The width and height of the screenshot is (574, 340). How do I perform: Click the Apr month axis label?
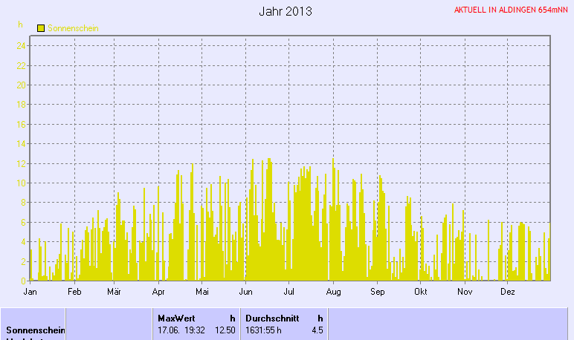[158, 292]
